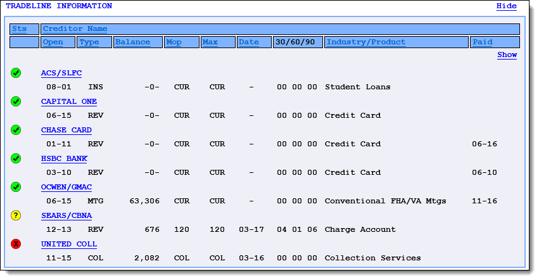
Task: Open the CAPITAL ONE creditor link
Action: click(69, 102)
